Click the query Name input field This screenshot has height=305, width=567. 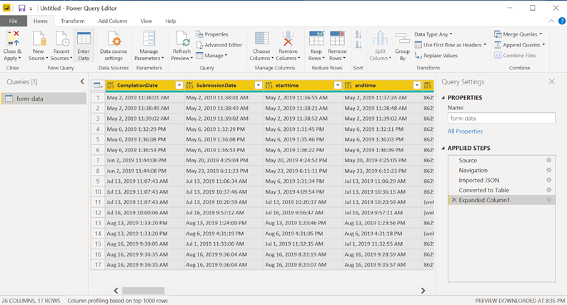[501, 119]
